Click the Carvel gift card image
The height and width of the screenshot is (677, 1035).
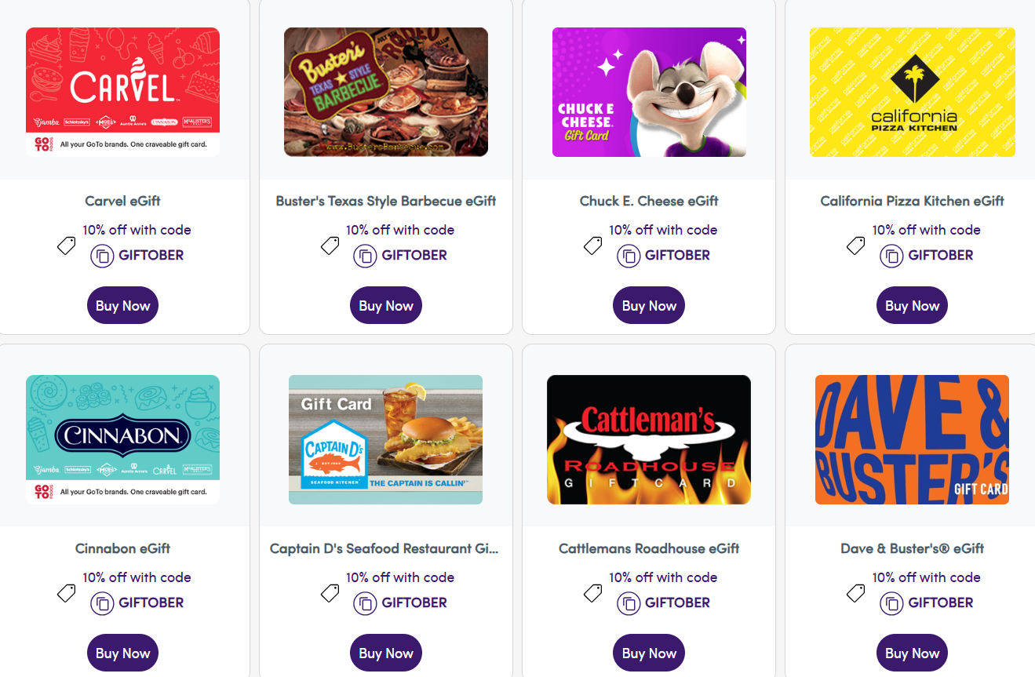click(122, 92)
